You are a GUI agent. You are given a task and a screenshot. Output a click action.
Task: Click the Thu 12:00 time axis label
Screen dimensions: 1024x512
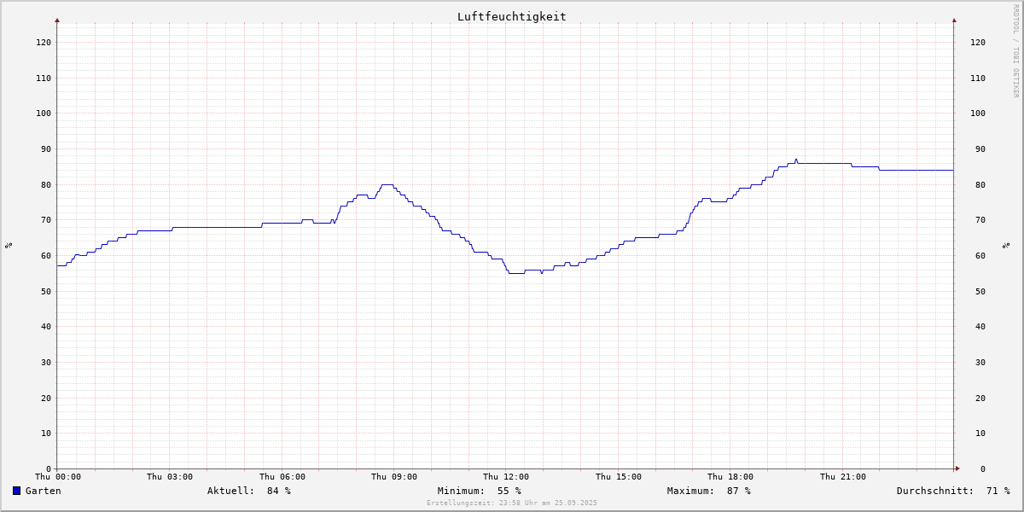coord(506,477)
